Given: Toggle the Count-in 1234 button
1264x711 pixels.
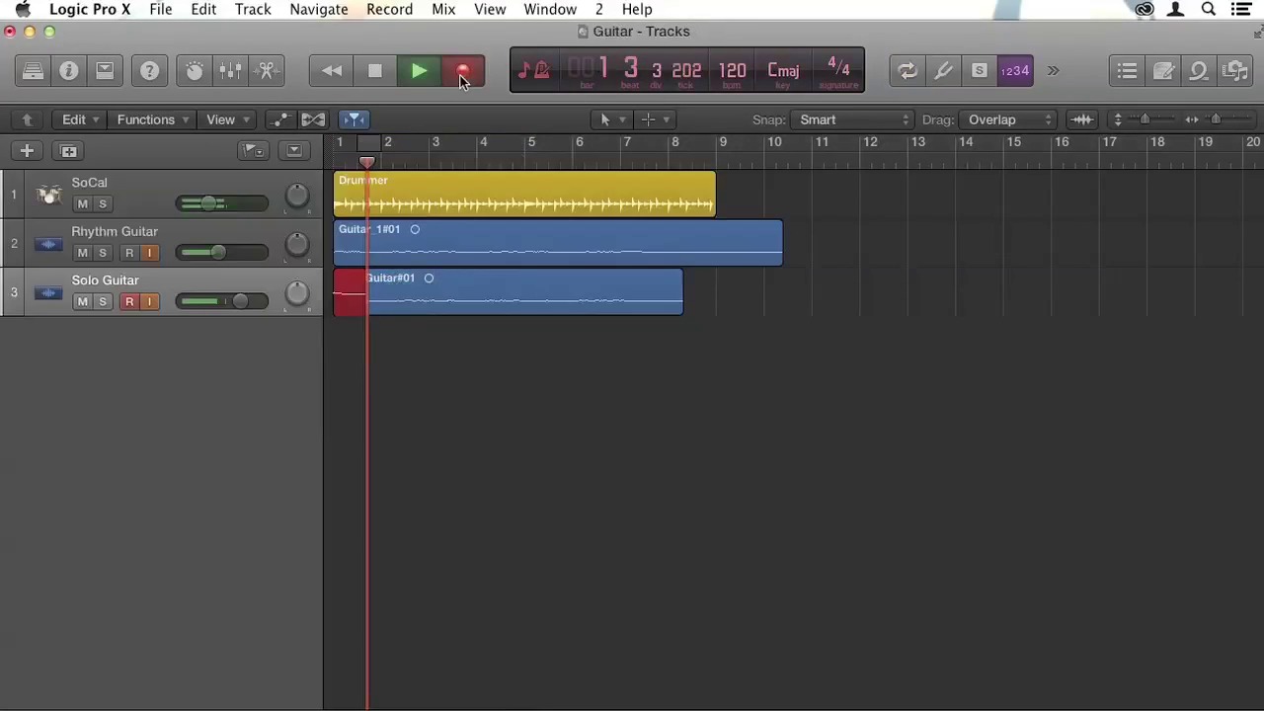Looking at the screenshot, I should click(x=1015, y=70).
